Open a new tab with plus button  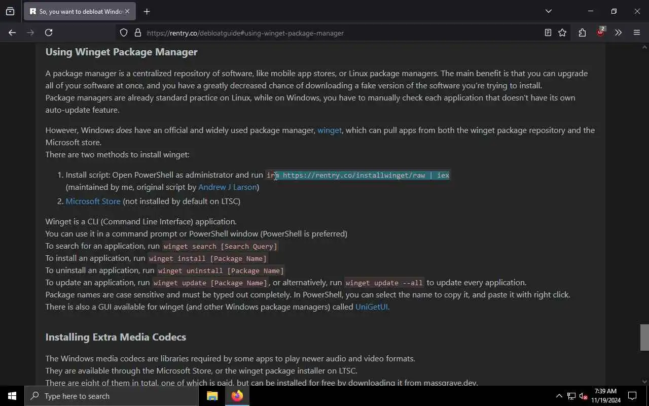(147, 11)
